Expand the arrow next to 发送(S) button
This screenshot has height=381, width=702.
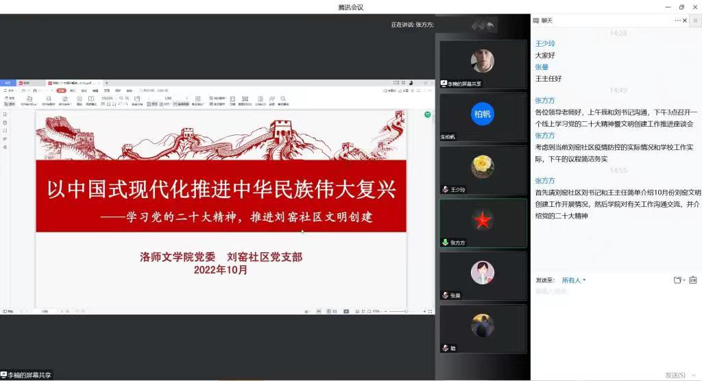[693, 375]
